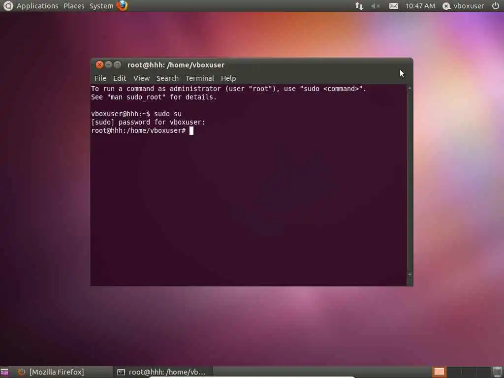
Task: Open the terminal File menu
Action: (x=100, y=78)
